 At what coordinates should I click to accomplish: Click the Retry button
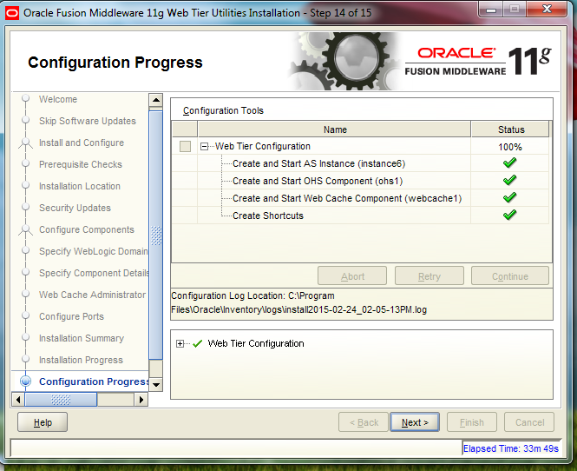point(429,276)
